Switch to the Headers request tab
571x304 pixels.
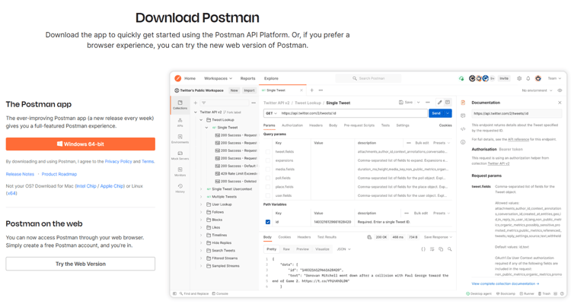coord(316,125)
